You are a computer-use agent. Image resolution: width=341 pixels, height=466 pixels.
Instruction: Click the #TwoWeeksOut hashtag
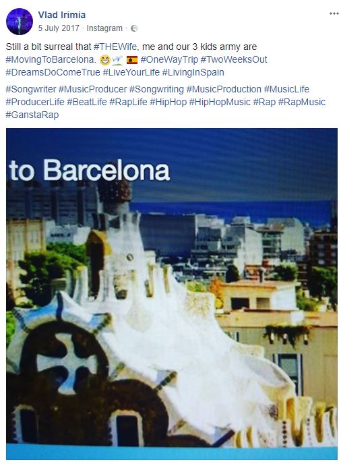pos(234,59)
